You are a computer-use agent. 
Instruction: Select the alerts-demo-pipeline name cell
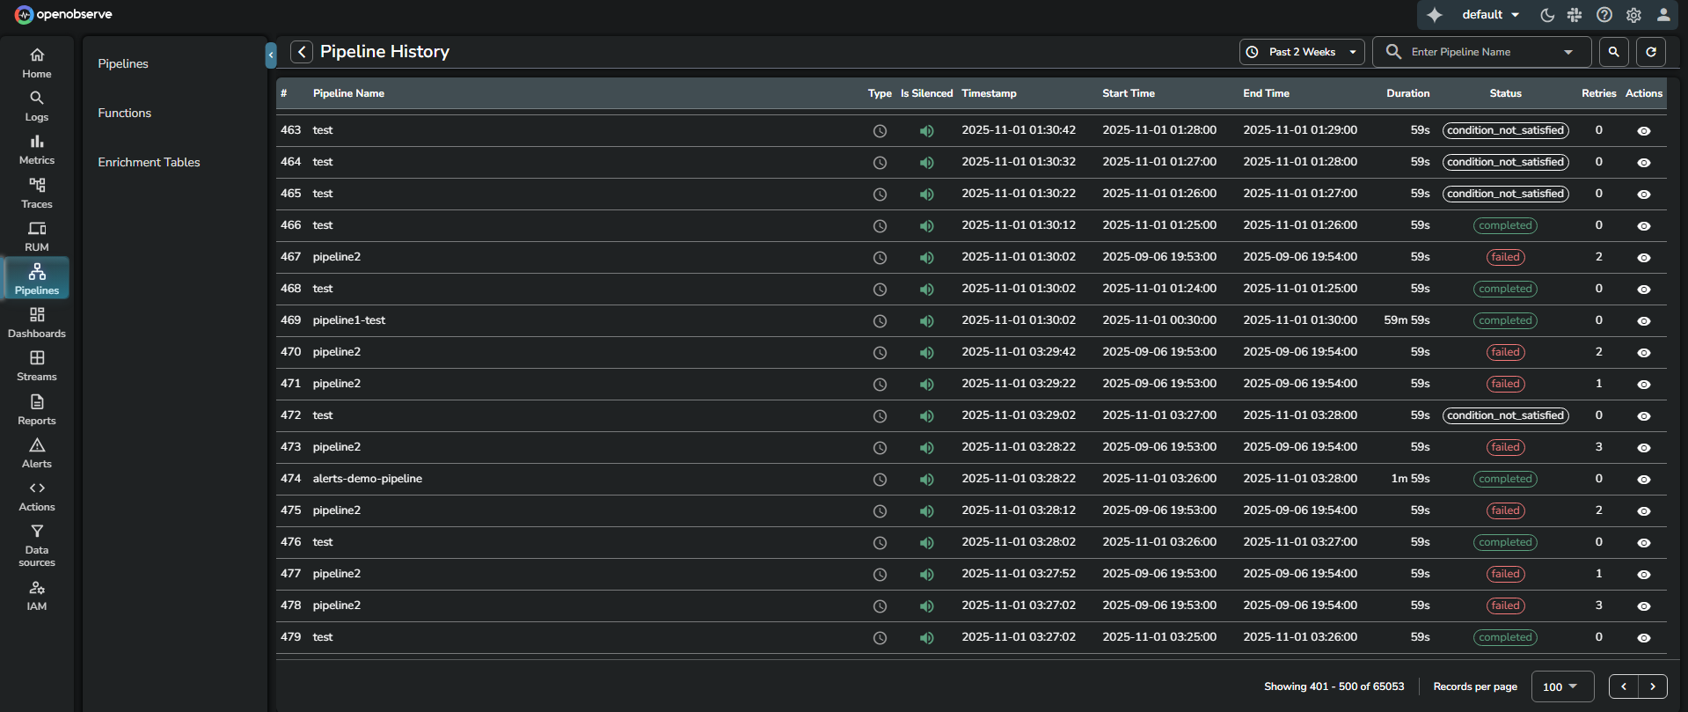point(367,479)
